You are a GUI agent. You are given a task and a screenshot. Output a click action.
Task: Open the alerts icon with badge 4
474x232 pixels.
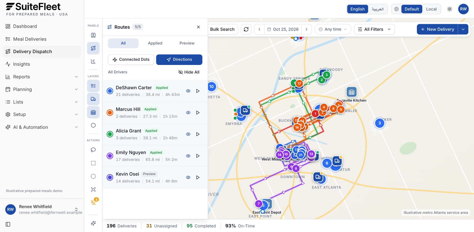tap(93, 202)
